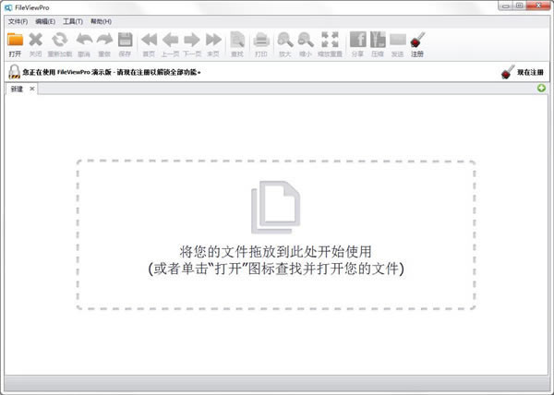Jump to Last page (末页) icon

tap(213, 40)
